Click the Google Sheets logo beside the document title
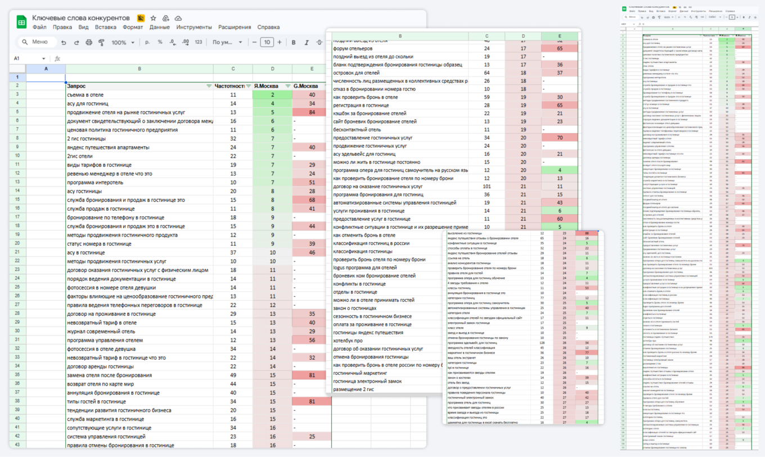Image resolution: width=765 pixels, height=457 pixels. 21,22
